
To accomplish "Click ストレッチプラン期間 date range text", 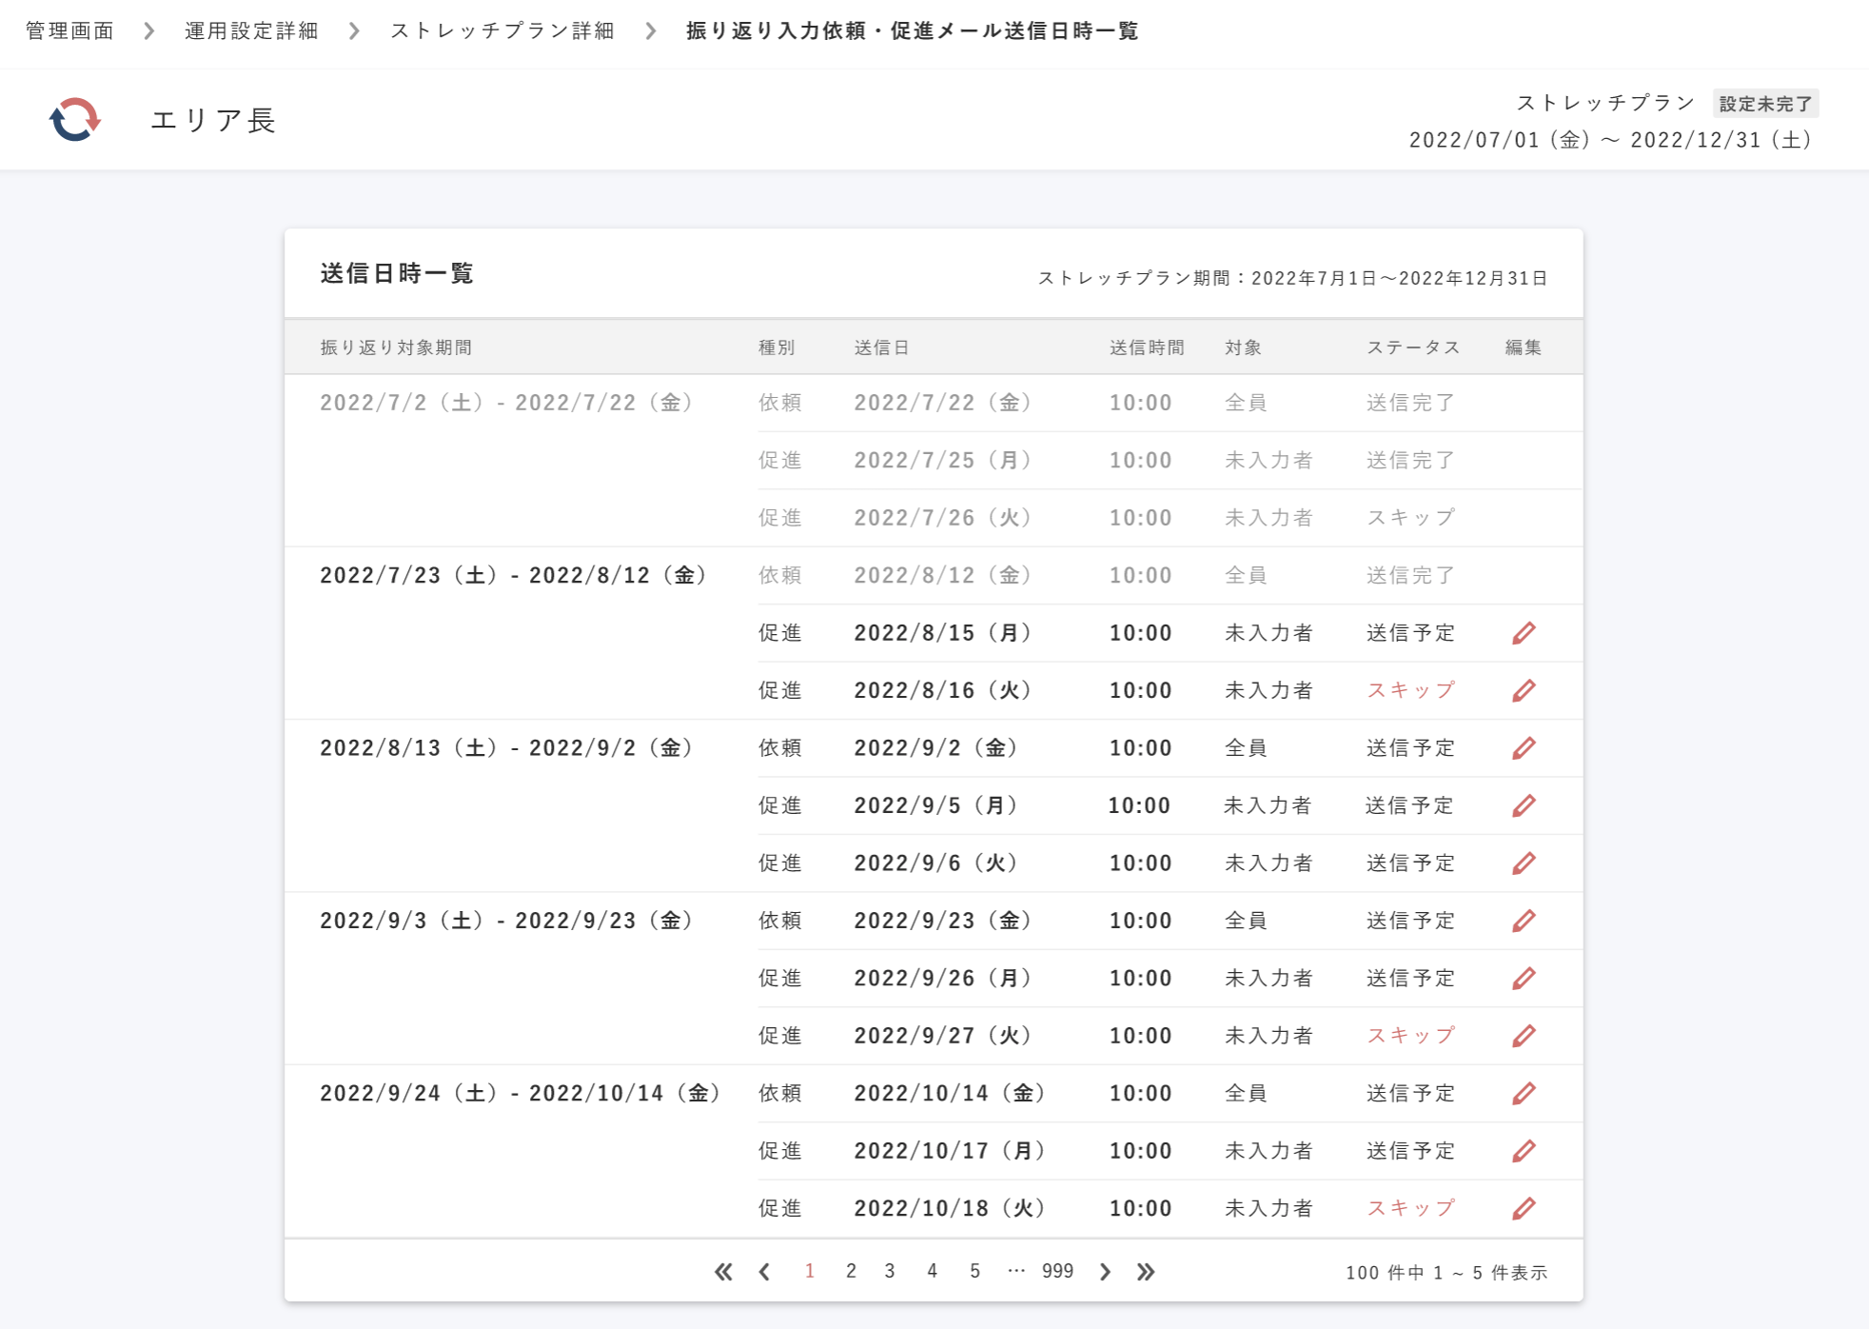I will (1292, 278).
